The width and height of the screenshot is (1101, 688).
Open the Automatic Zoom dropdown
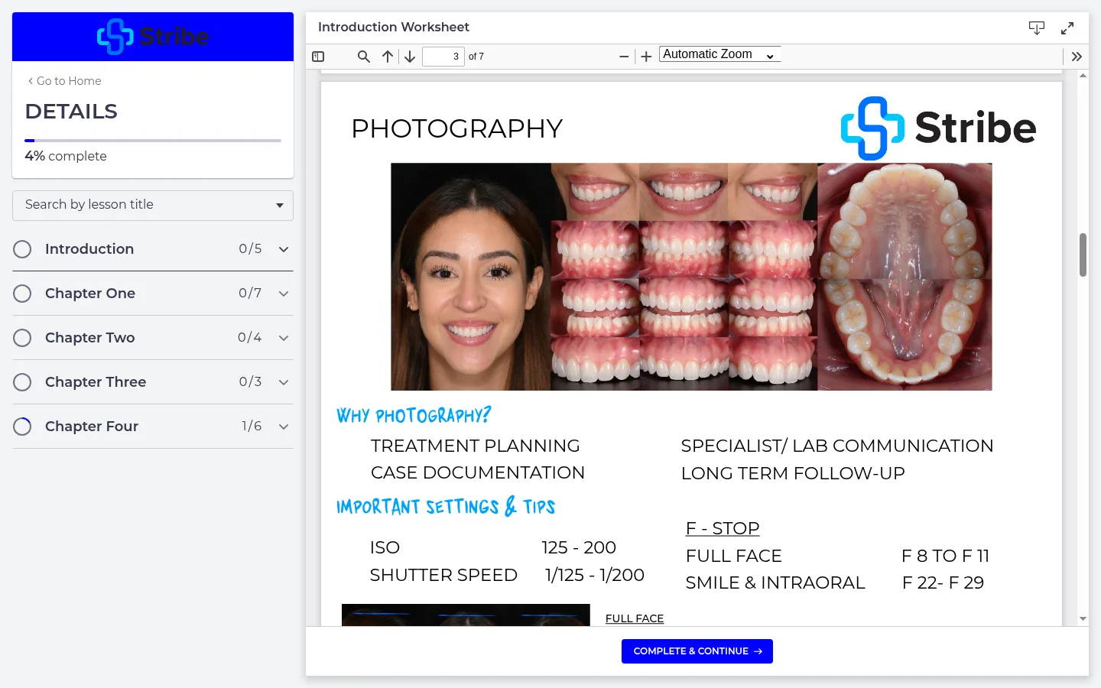719,54
